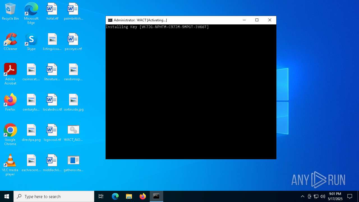
Task: Select the command prompt taskbar button
Action: click(x=156, y=196)
